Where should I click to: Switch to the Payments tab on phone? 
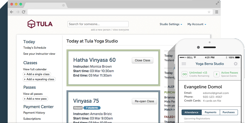tap(211, 112)
